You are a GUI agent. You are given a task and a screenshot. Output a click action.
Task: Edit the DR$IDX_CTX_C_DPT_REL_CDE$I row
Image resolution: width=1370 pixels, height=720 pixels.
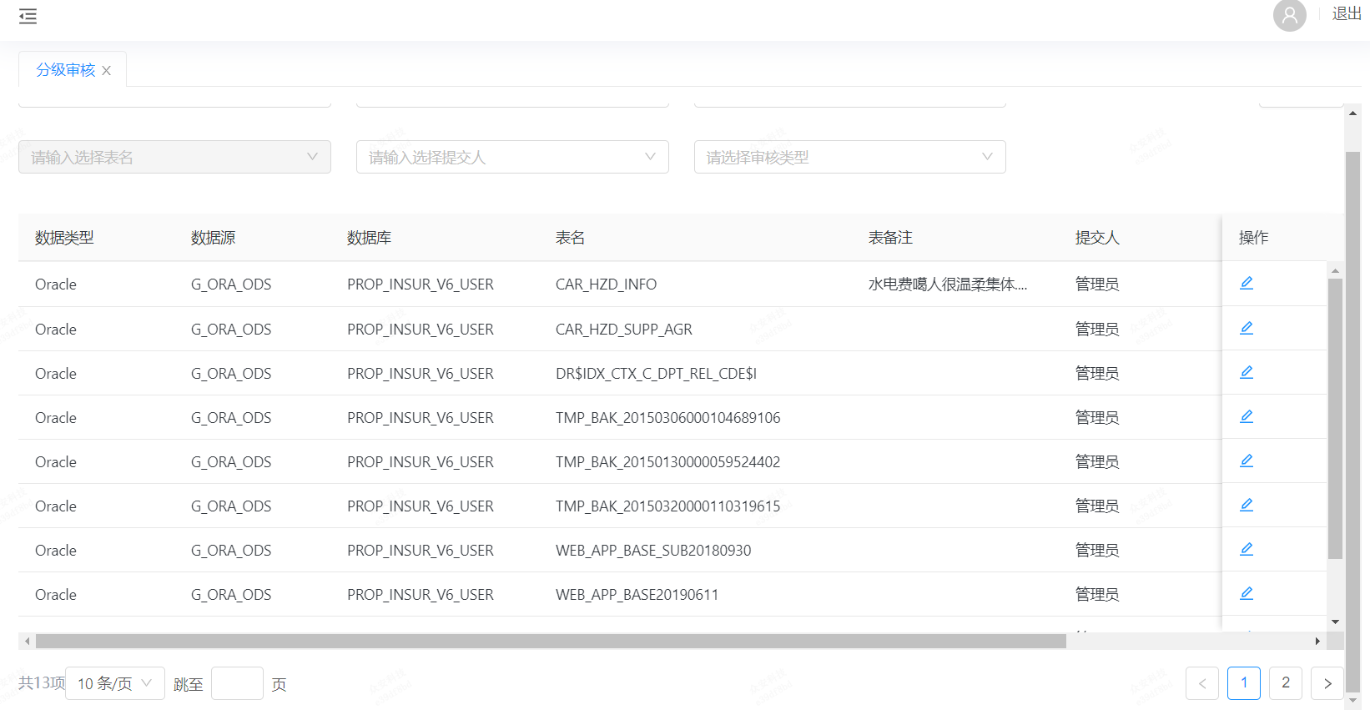click(1247, 372)
